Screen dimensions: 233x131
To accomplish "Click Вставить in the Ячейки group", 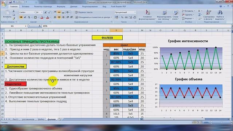I will click(x=188, y=11).
